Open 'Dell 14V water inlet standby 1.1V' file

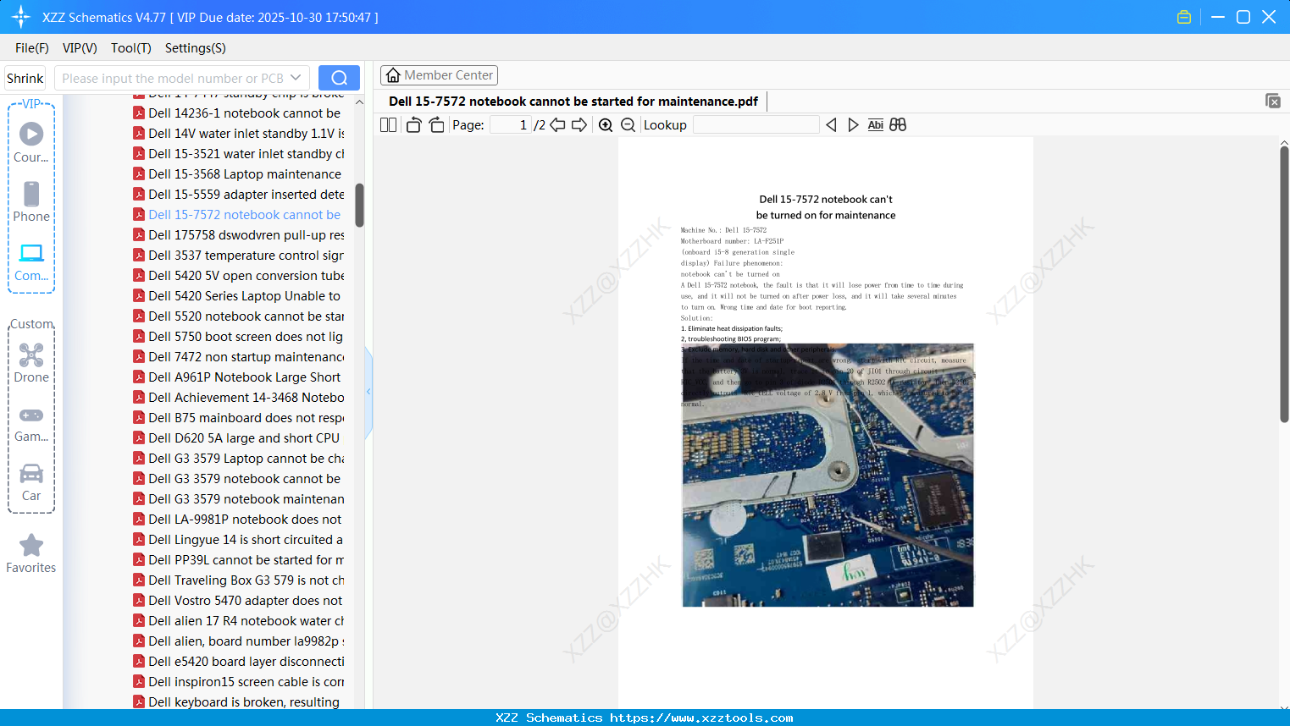click(x=238, y=134)
